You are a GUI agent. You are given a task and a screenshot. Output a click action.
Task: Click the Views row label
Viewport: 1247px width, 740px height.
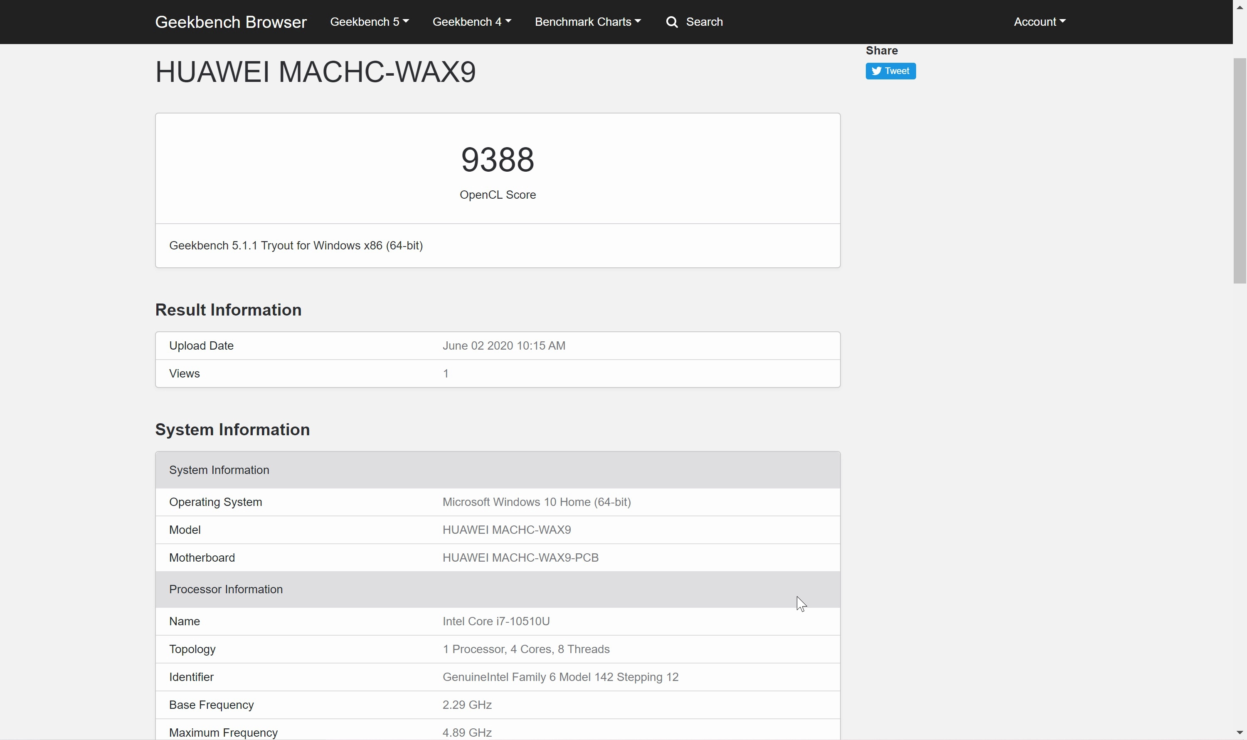point(185,373)
